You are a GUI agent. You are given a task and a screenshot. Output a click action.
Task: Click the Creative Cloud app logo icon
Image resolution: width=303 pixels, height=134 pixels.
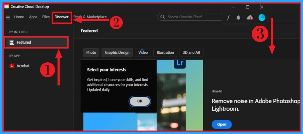(6, 7)
